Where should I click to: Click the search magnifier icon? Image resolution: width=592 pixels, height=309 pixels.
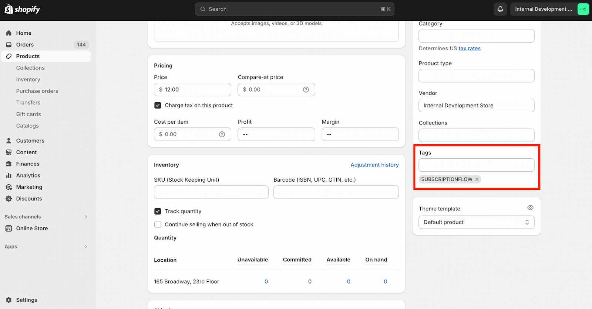[203, 9]
